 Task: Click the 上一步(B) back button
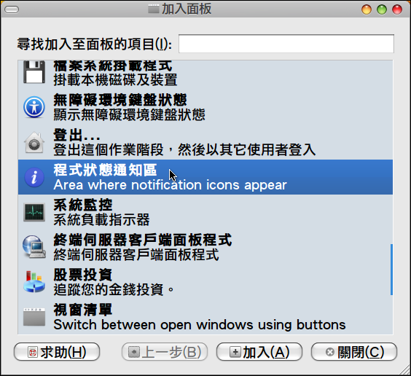(x=165, y=352)
